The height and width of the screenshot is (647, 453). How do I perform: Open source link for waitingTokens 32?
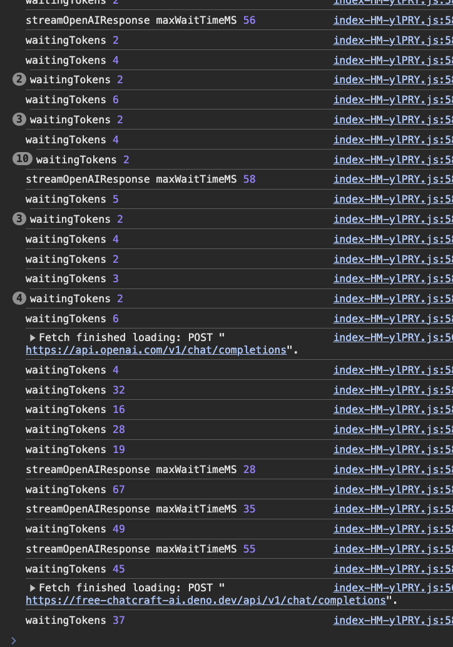click(393, 390)
